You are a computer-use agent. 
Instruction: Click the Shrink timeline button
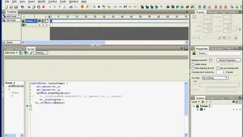[11, 42]
